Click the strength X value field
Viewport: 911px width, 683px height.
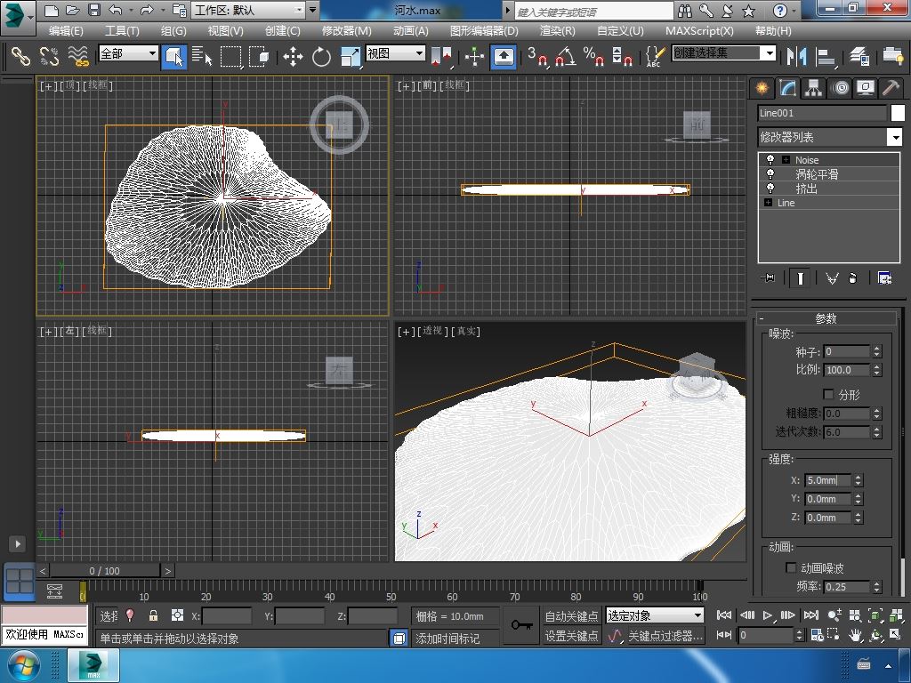coord(828,480)
